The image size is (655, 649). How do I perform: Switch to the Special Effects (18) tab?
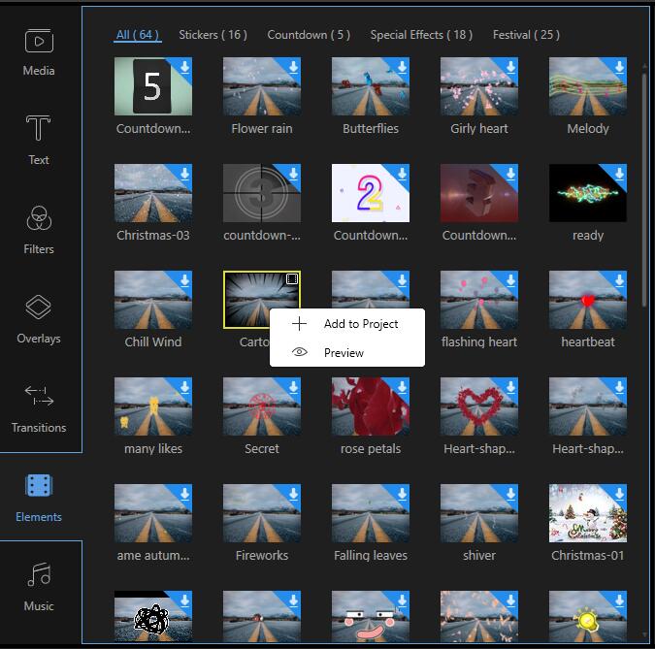[421, 35]
